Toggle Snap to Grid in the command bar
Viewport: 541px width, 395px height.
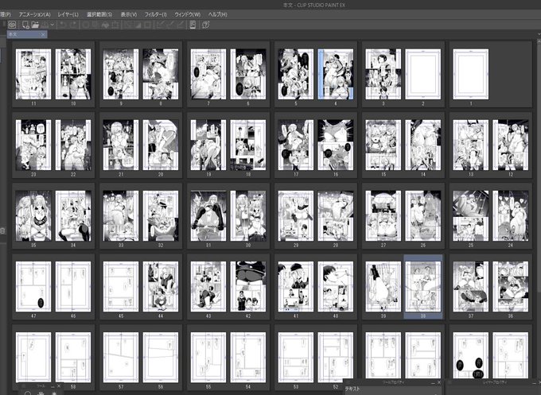tap(180, 25)
